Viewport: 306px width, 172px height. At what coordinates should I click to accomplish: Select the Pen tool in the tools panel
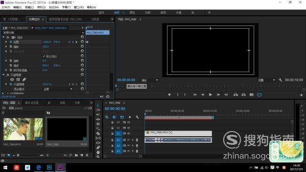point(98,147)
